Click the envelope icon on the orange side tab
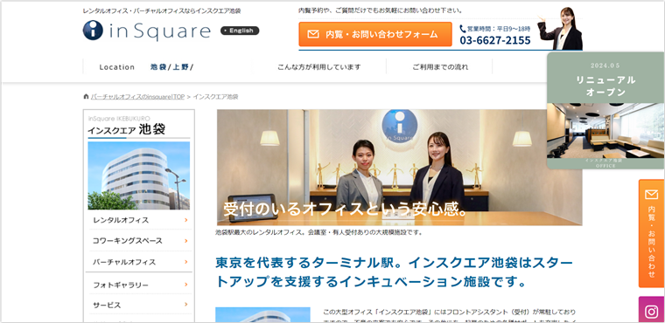Viewport: 665px width, 323px height. click(x=651, y=195)
